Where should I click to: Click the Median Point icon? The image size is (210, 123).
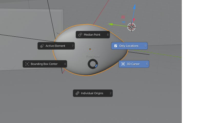click(x=80, y=35)
